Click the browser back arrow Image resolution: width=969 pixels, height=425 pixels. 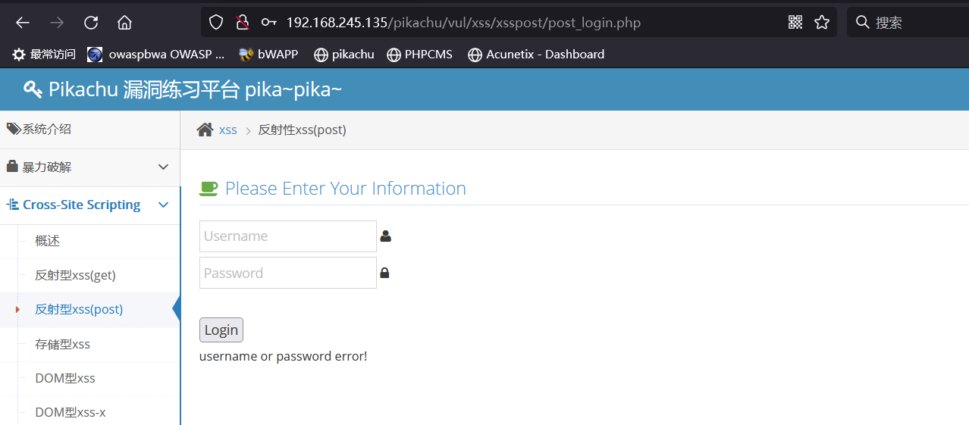[23, 23]
